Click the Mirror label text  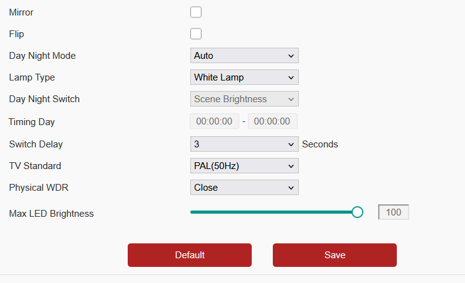pyautogui.click(x=21, y=12)
